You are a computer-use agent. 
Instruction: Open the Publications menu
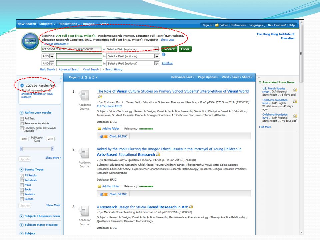69,24
